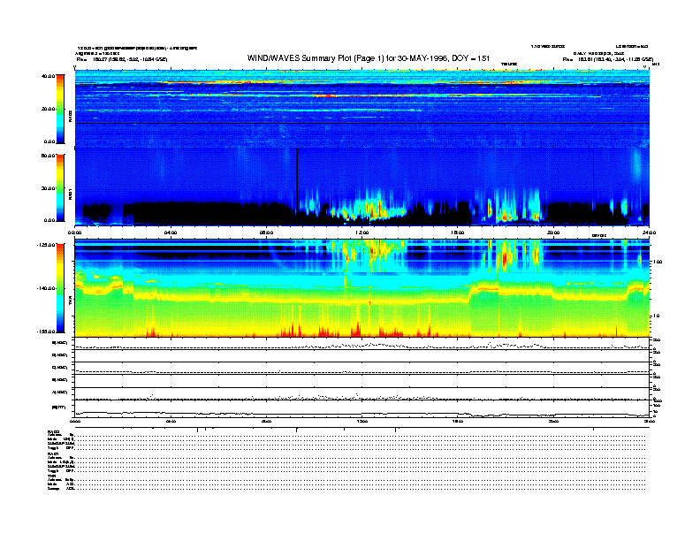This screenshot has height=541, width=700.
Task: Click the 12:00 time label below RAD1 panel
Action: pos(362,232)
